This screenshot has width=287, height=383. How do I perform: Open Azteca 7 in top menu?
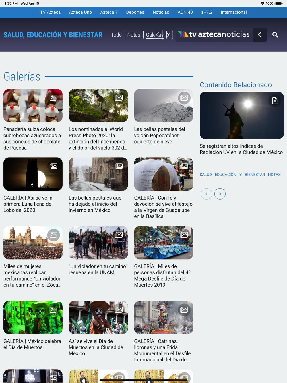pyautogui.click(x=109, y=12)
